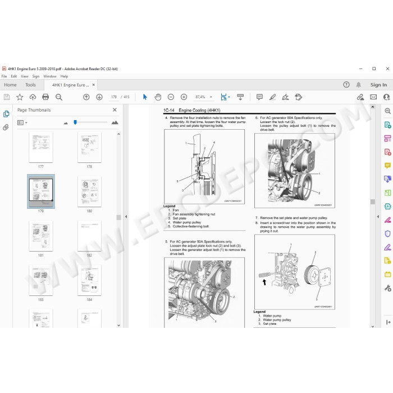Choose the selection arrow tool

pos(145,97)
